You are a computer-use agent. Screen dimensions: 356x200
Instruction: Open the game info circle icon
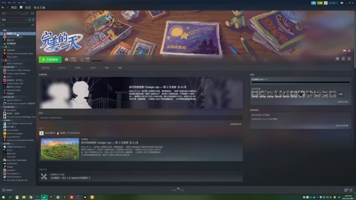[343, 59]
